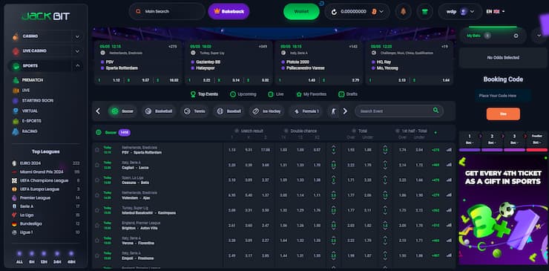Favorite the Cagliari - Lecce match star
The image size is (549, 271).
pos(97,165)
